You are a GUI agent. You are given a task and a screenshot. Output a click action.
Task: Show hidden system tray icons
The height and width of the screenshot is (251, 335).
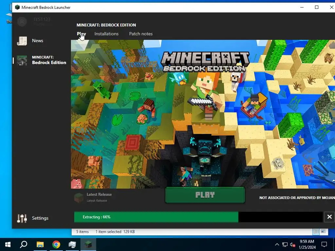point(277,244)
